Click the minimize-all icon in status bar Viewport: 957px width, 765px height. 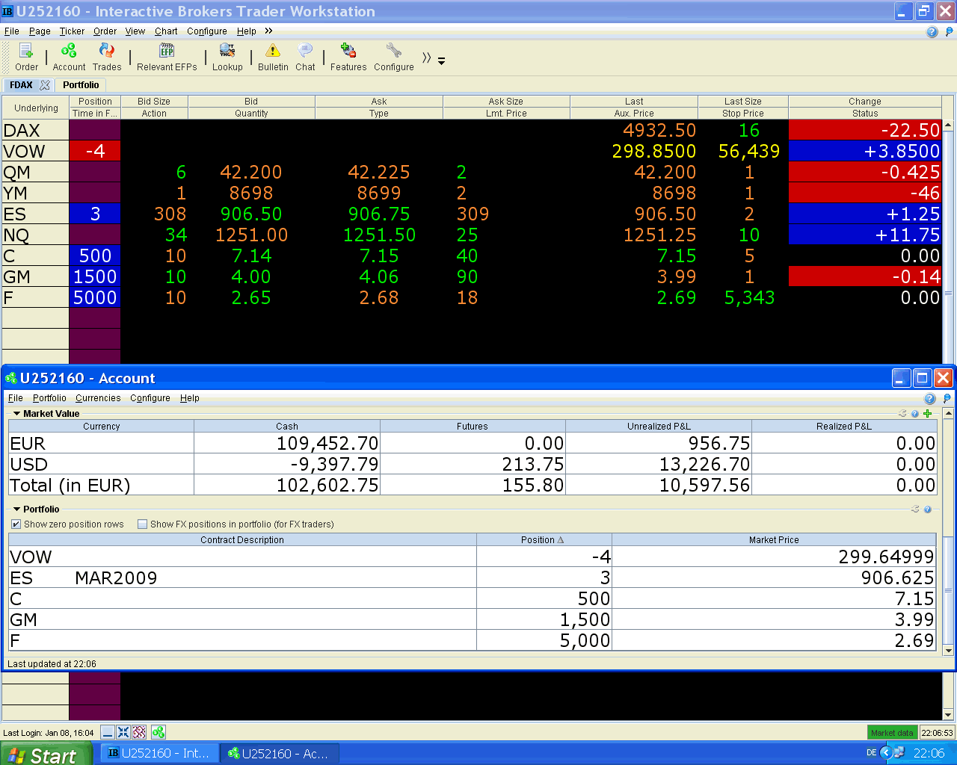108,732
